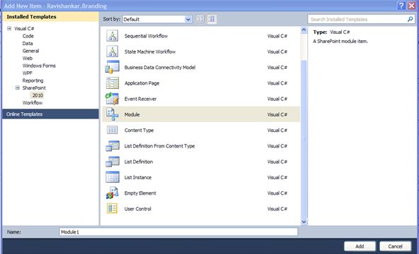This screenshot has width=419, height=254.
Task: Select the 2010 node under SharePoint
Action: (38, 95)
